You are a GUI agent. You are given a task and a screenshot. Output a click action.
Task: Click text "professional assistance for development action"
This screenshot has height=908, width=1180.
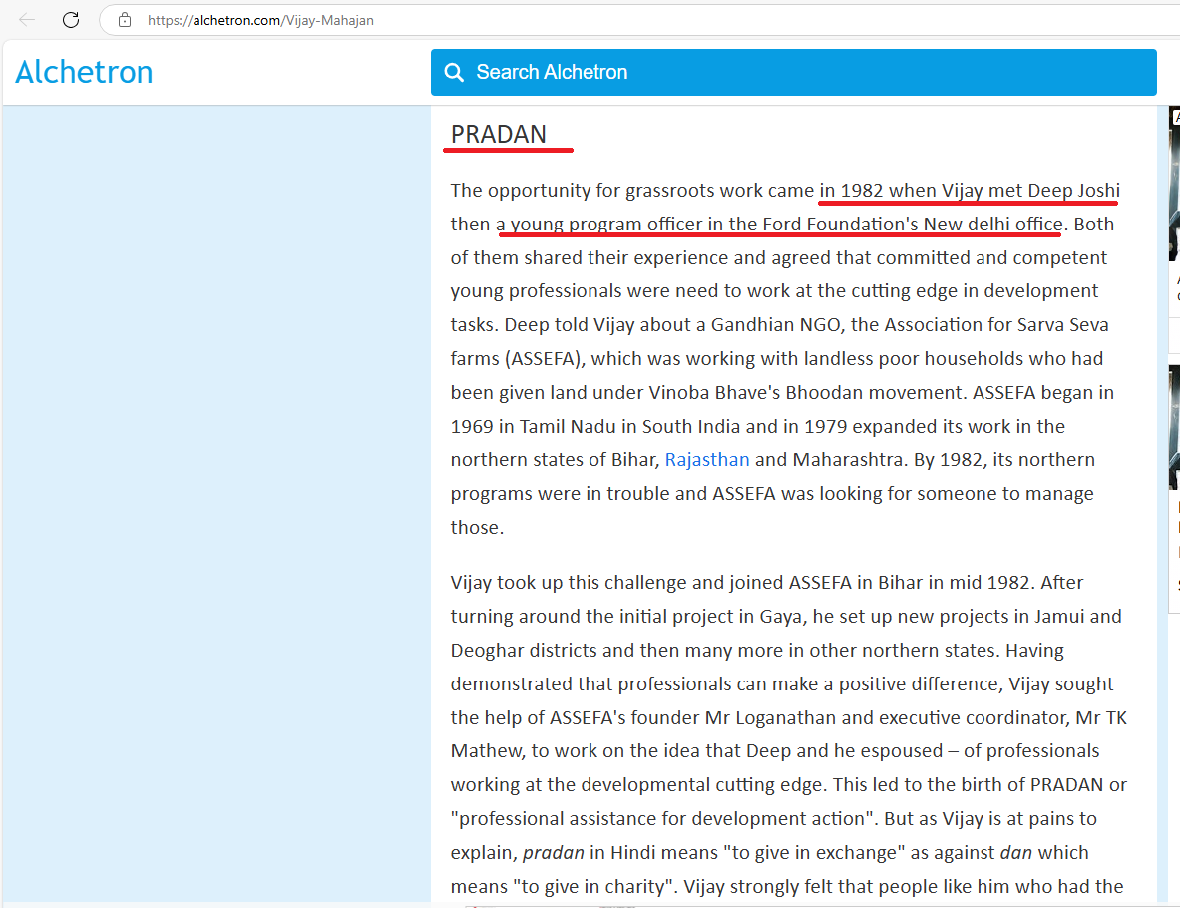662,819
